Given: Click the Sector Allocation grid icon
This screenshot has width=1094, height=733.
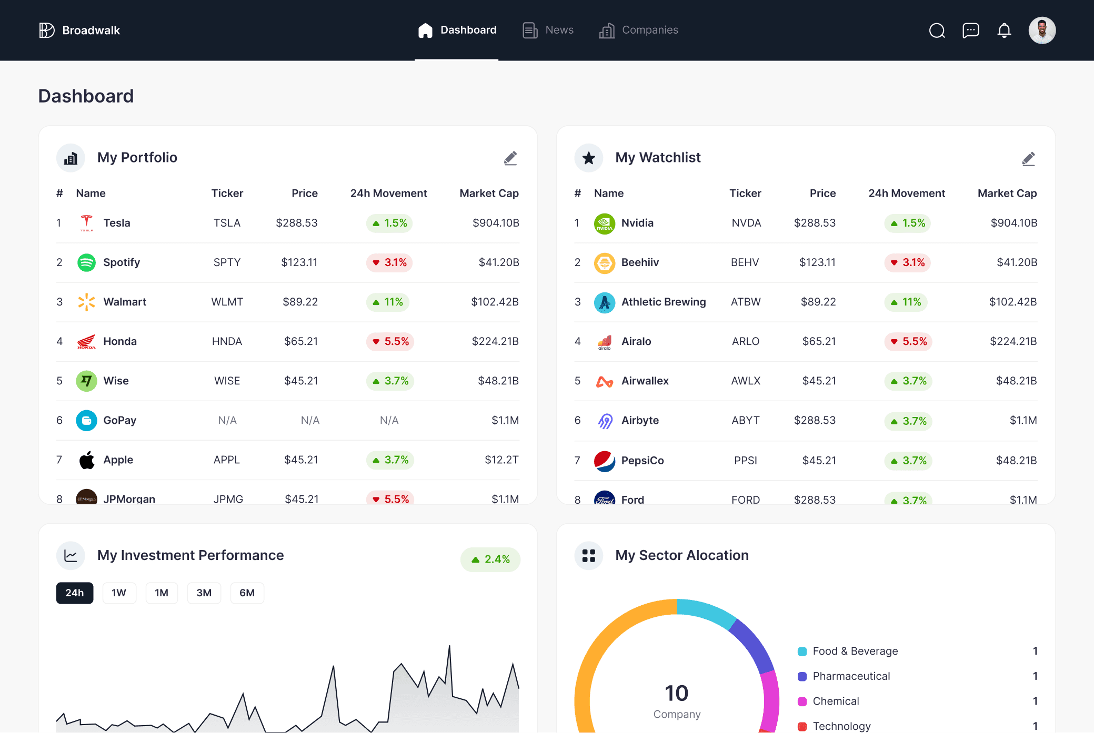Looking at the screenshot, I should 589,556.
